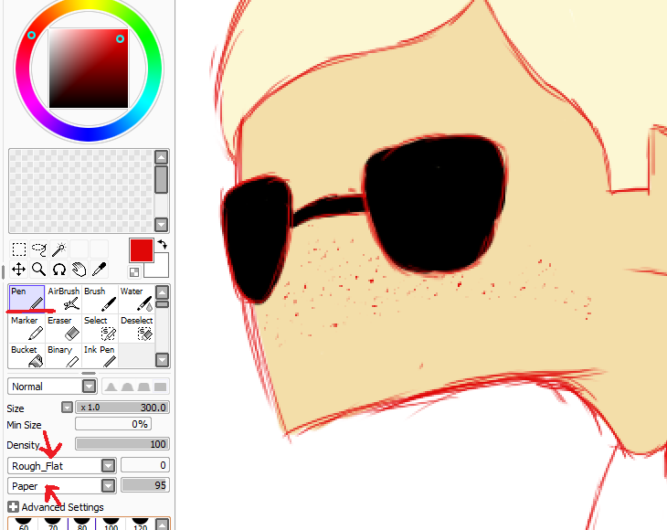Select the 60 brush size preset
The height and width of the screenshot is (530, 667).
[x=24, y=524]
